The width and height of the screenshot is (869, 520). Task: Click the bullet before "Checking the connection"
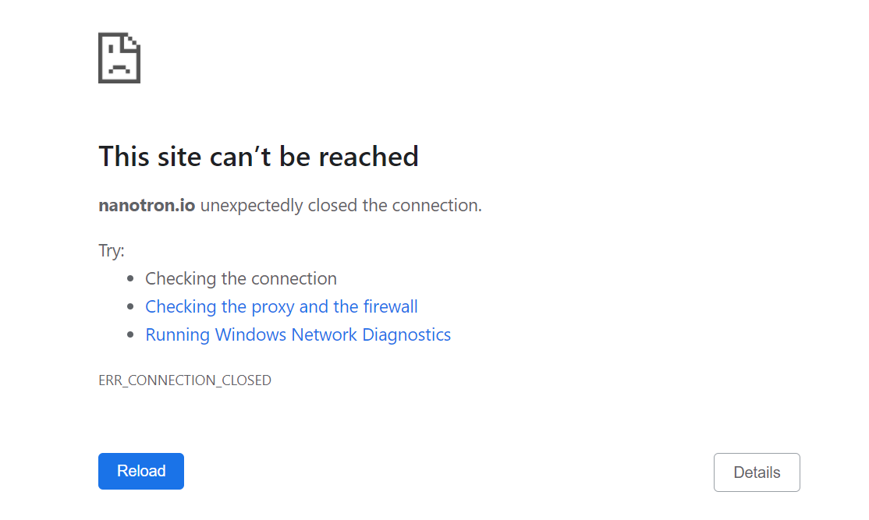tap(130, 279)
